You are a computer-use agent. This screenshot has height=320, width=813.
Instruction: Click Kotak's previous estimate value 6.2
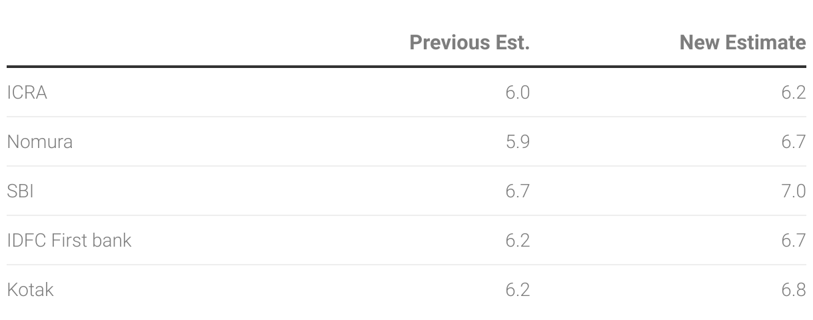517,290
